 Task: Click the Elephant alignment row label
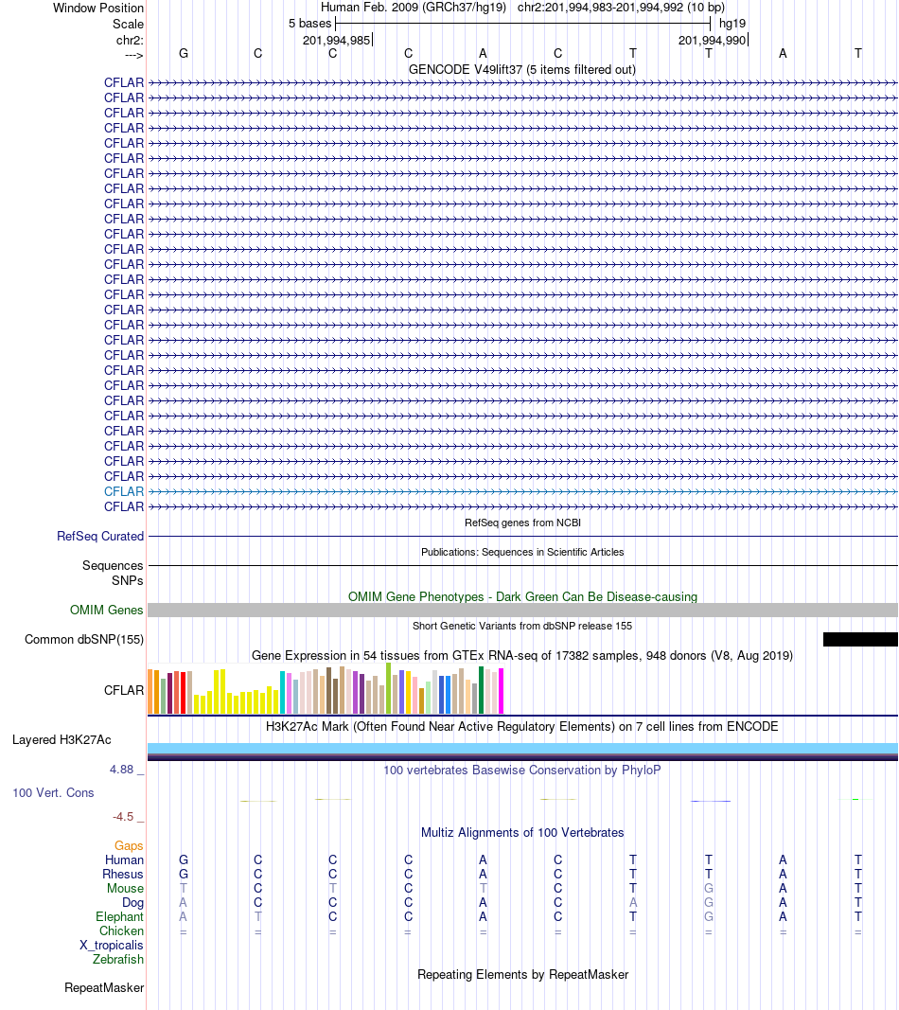(x=120, y=916)
